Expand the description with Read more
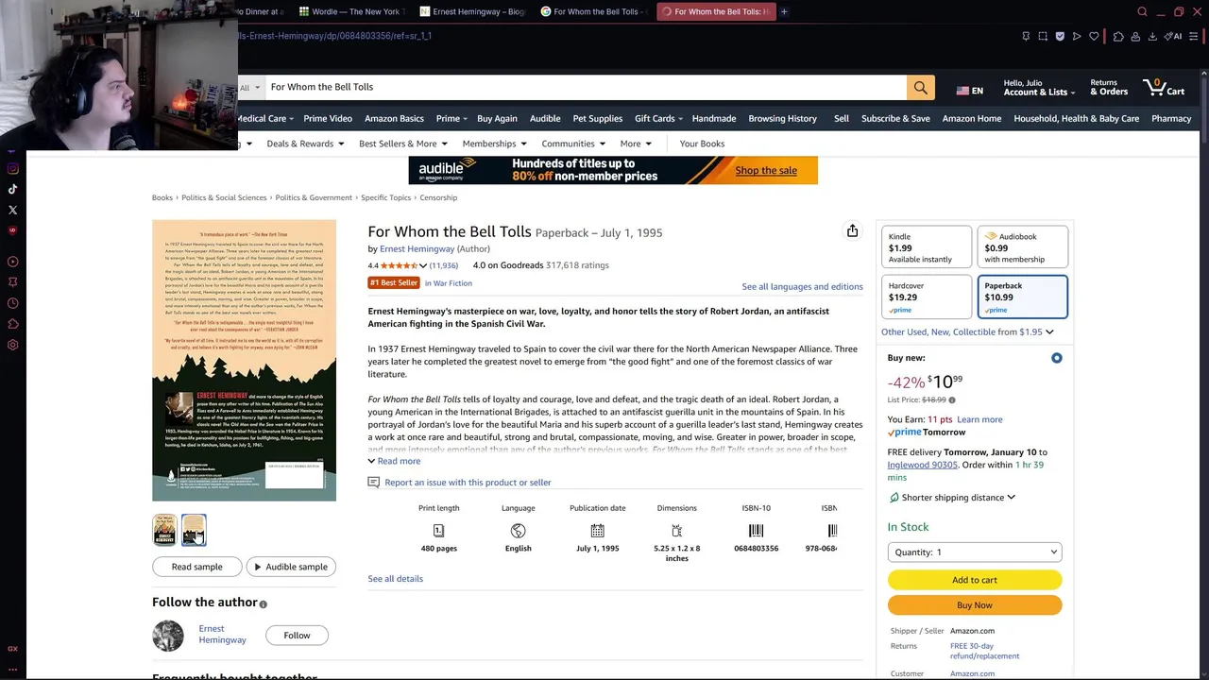Screen dimensions: 1209x680 coord(394,461)
